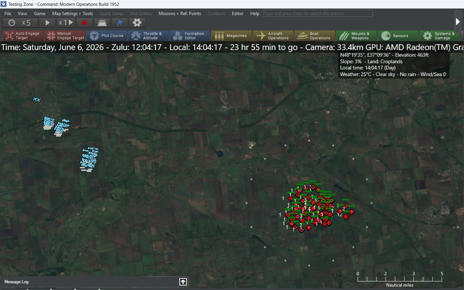Viewport: 464px width, 290px height.
Task: Expand the Message Log panel
Action: pyautogui.click(x=183, y=282)
